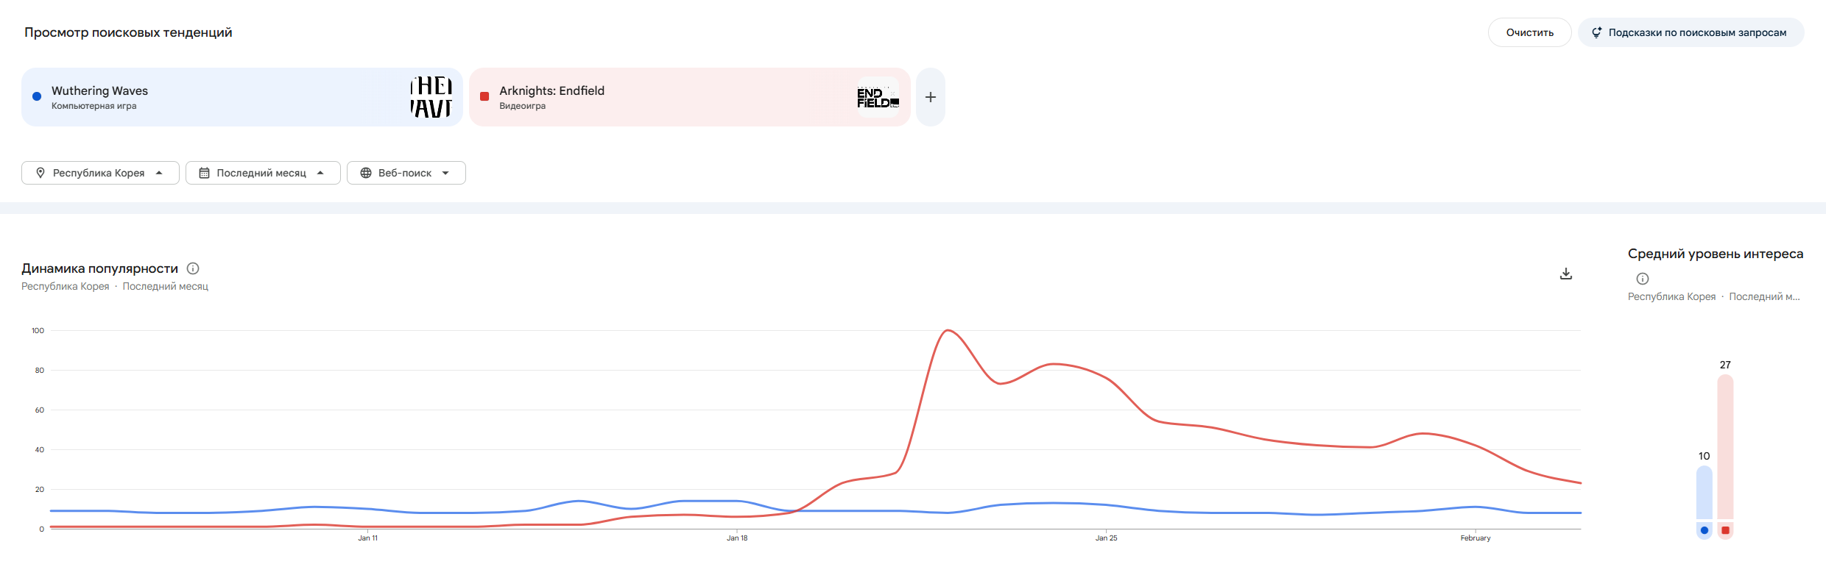This screenshot has height=578, width=1826.
Task: Click the Arknights: Endfield logo thumbnail
Action: coord(878,97)
